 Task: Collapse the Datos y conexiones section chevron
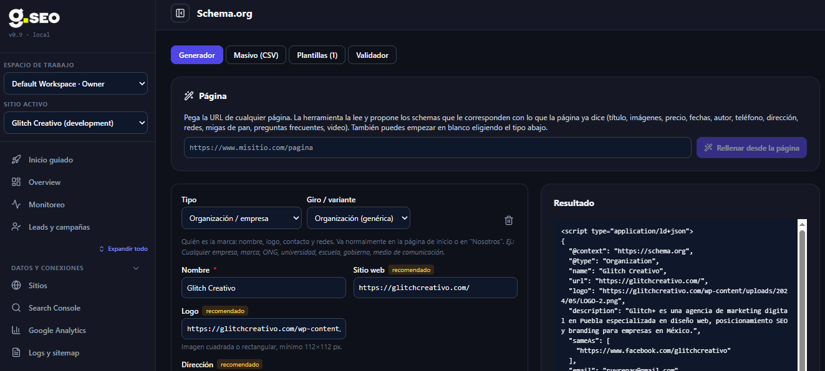pos(137,268)
